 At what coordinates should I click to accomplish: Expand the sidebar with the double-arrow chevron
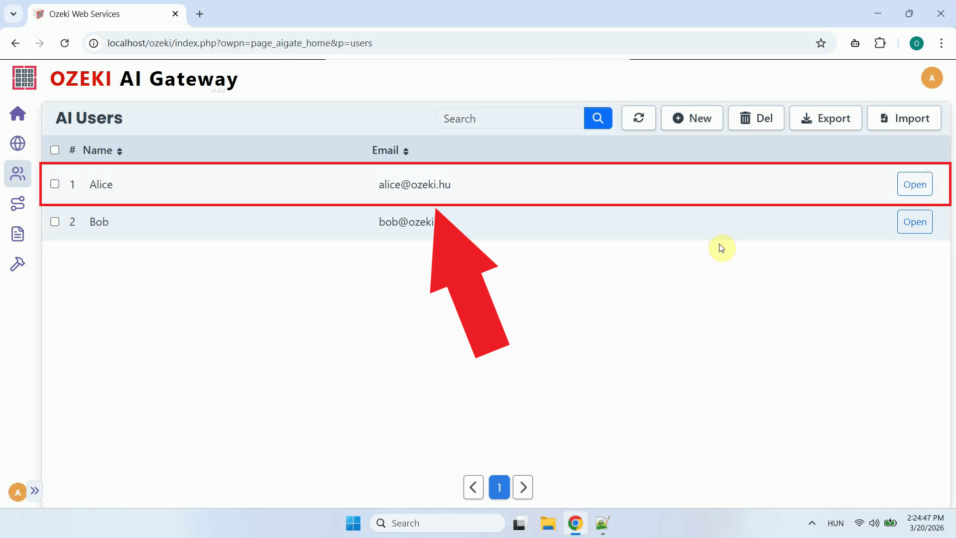point(35,491)
